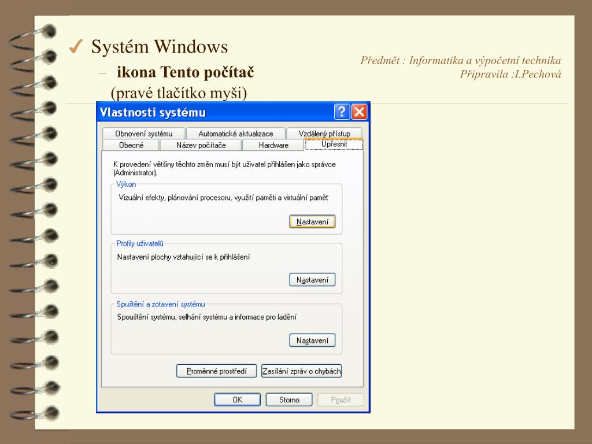The image size is (592, 444).
Task: Click the 'Vizuální efekty, plánování procesoru' text
Action: coord(224,198)
